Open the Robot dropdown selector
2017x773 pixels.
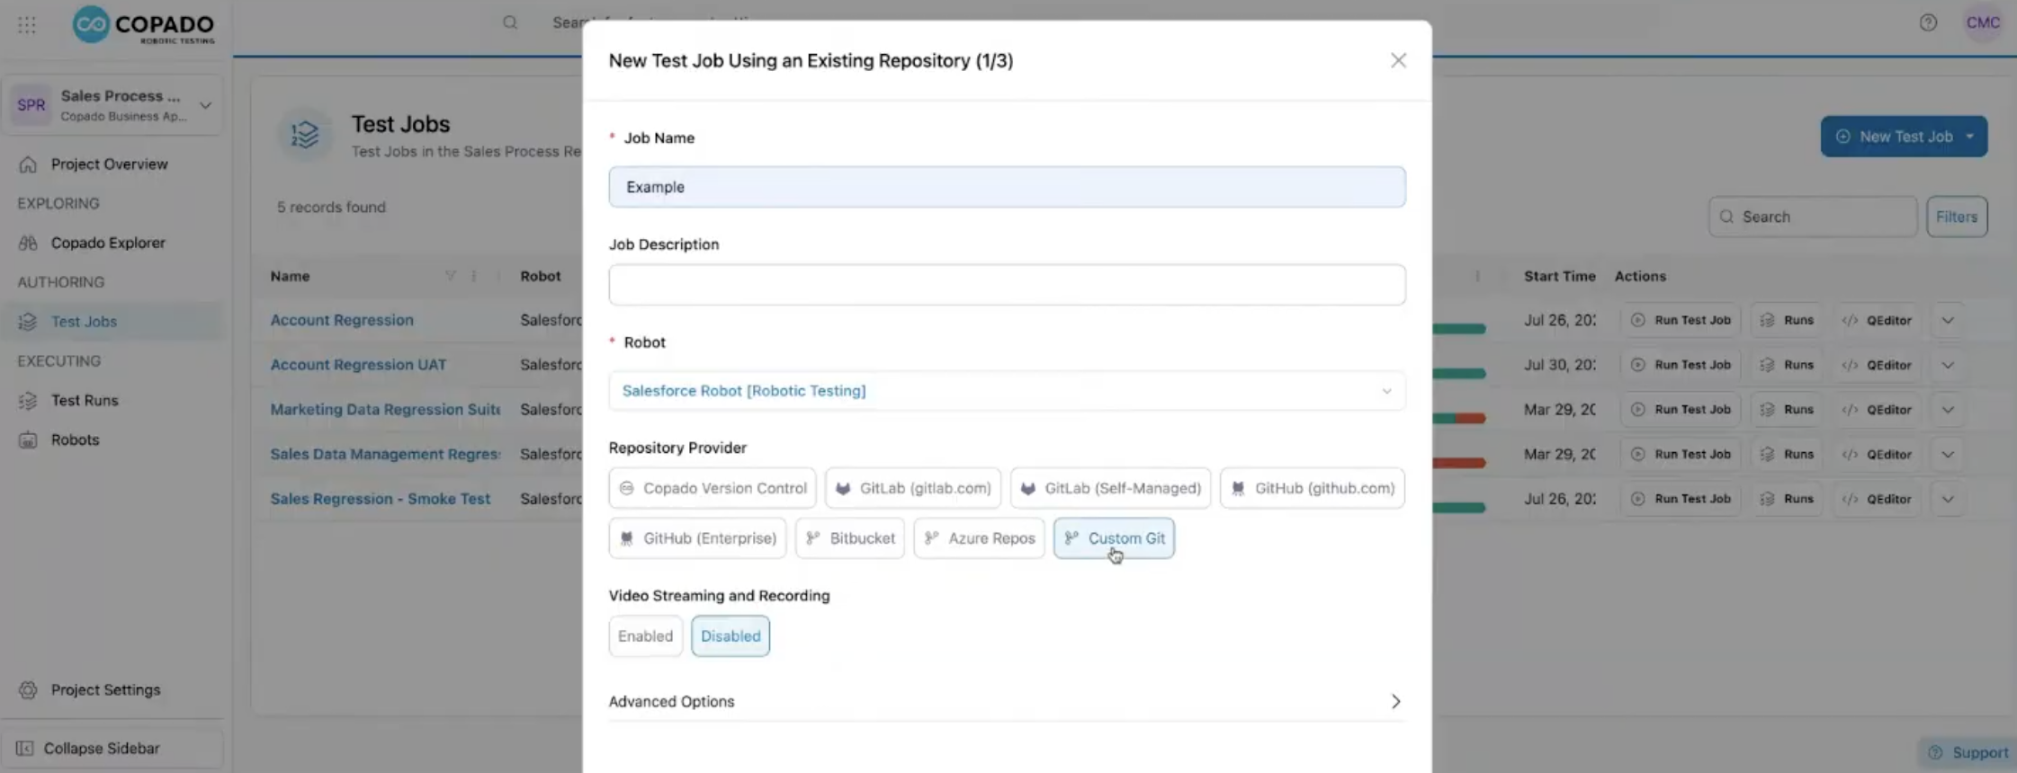pyautogui.click(x=1007, y=390)
